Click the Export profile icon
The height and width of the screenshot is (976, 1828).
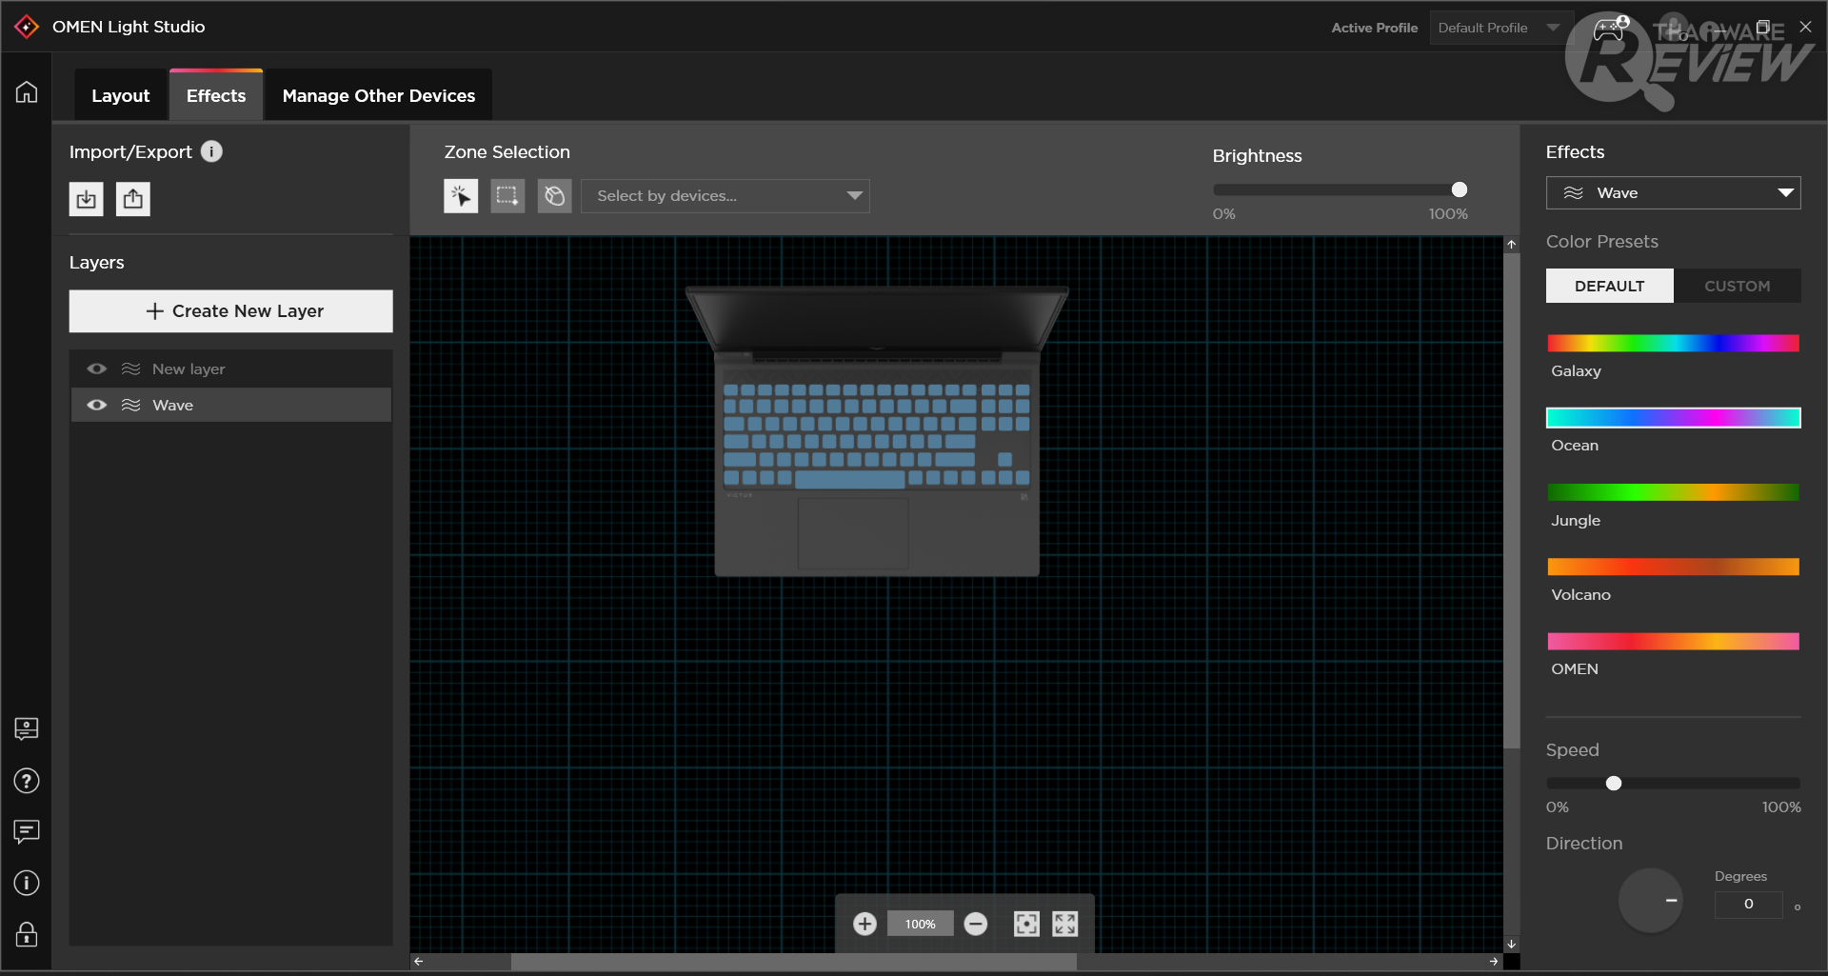(133, 199)
